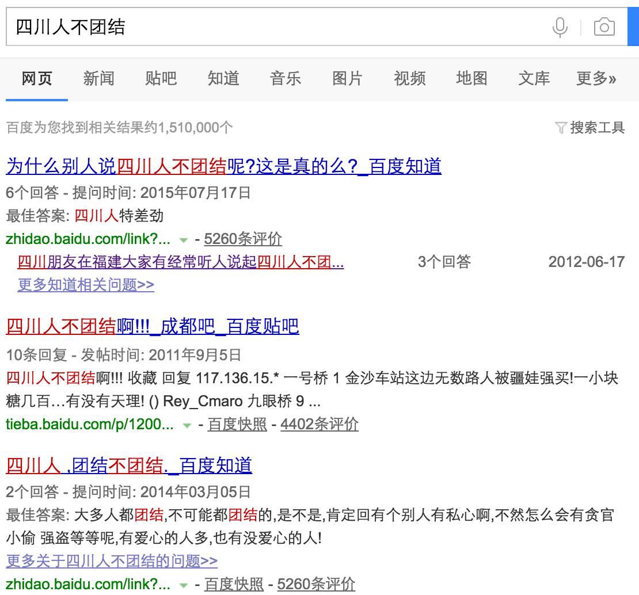Click 更多知道相关问题>> link
Image resolution: width=639 pixels, height=595 pixels.
pos(86,285)
